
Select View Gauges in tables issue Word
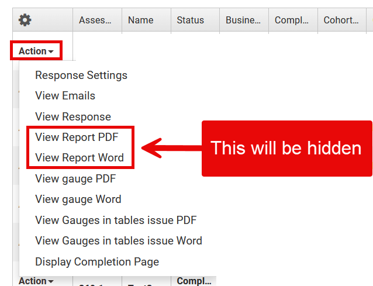pos(118,240)
